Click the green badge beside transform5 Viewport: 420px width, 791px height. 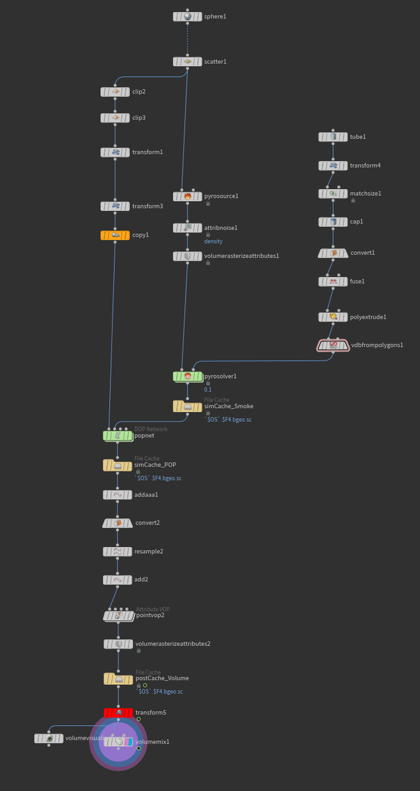(138, 719)
